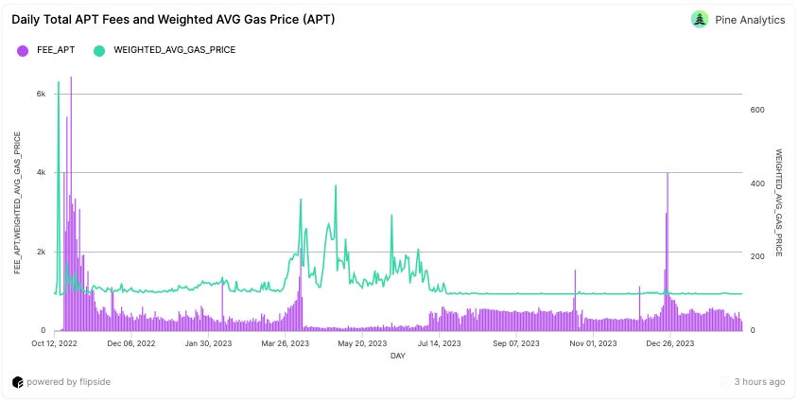Select the Dec 26, 2023 x-axis tick

tap(670, 343)
